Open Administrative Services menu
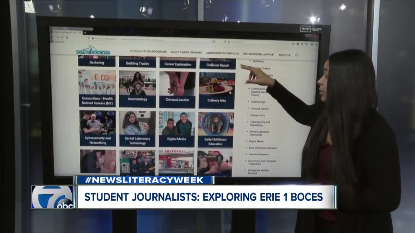 pos(222,53)
